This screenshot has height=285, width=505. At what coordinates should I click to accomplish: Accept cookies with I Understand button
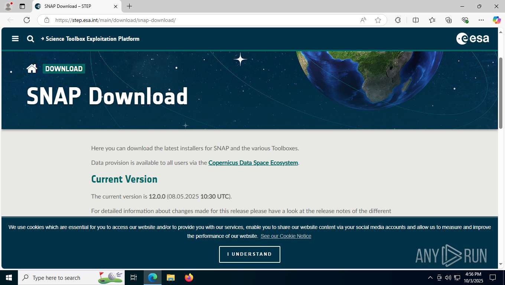(x=250, y=254)
